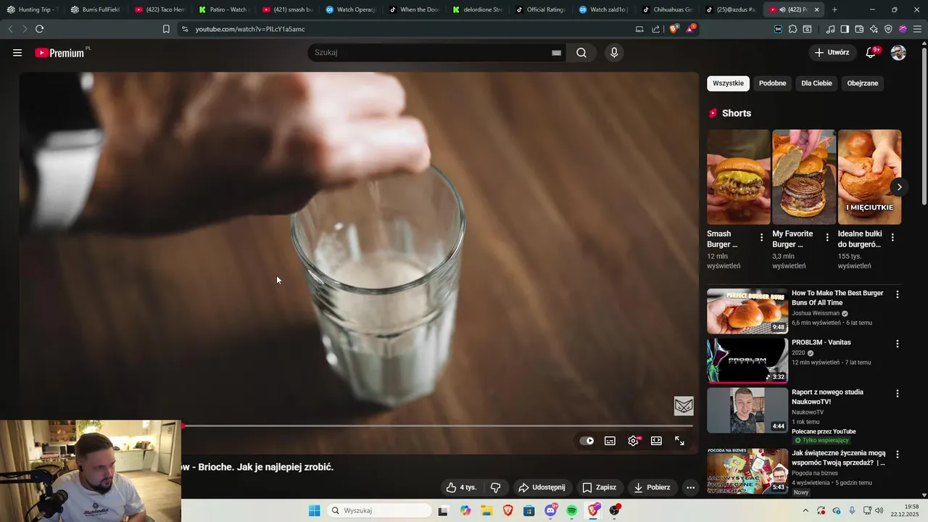928x522 pixels.
Task: Launch Spotify from the taskbar
Action: click(571, 510)
